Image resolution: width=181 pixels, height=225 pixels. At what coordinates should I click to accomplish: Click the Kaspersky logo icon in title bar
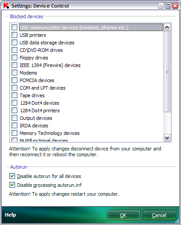[6, 6]
